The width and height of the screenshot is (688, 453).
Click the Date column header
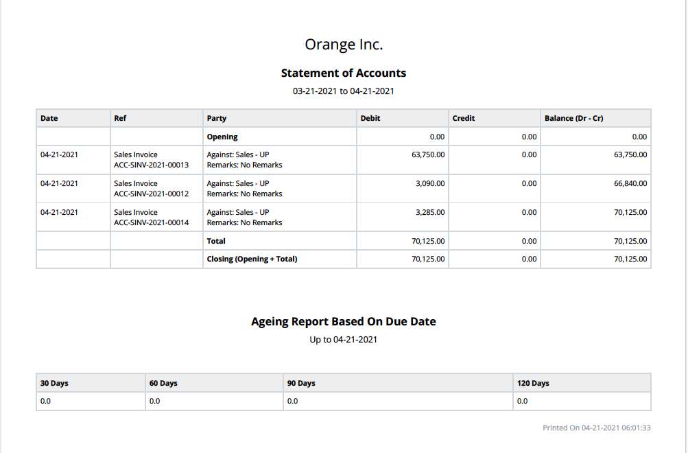tap(49, 118)
